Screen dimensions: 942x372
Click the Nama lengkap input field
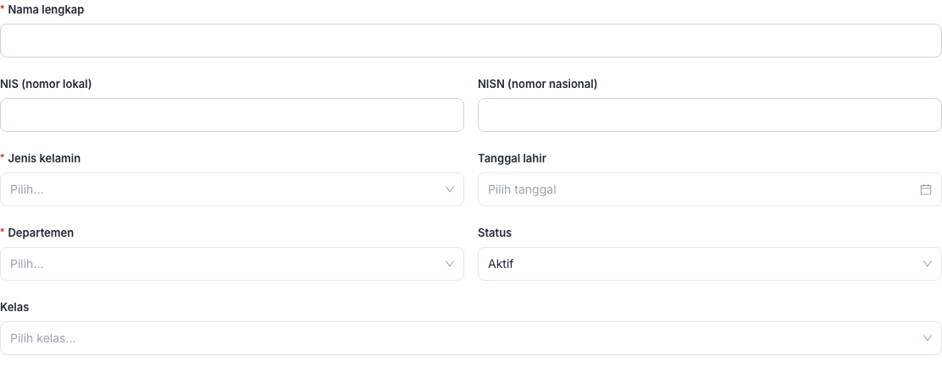(470, 41)
